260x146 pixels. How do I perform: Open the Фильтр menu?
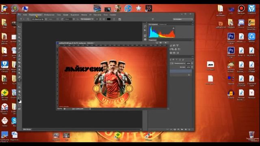pos(84,15)
